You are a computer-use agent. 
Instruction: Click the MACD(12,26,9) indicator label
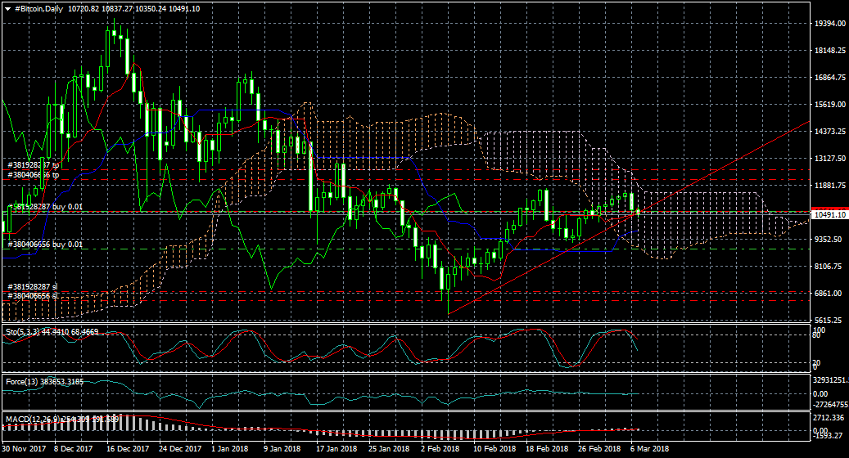click(x=25, y=419)
